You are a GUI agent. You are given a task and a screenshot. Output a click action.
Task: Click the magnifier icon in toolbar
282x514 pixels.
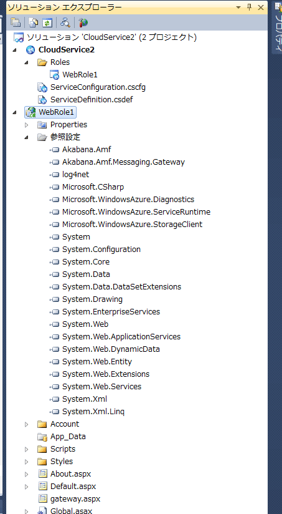click(65, 22)
